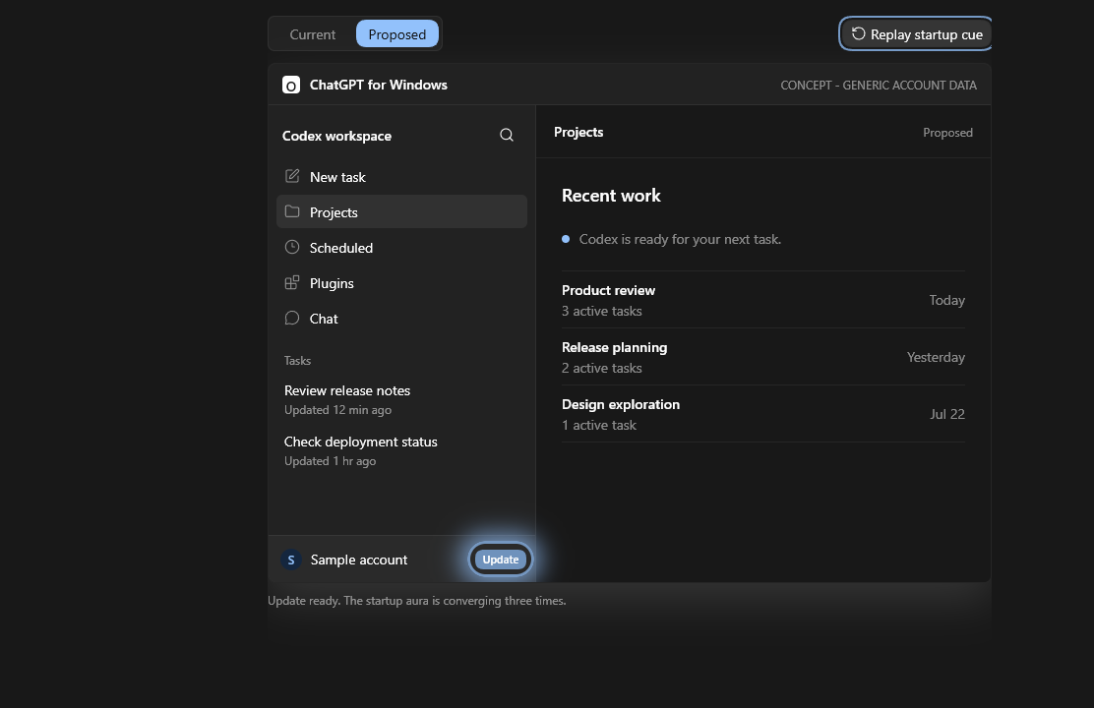Click the '1 active task' text

(x=598, y=426)
